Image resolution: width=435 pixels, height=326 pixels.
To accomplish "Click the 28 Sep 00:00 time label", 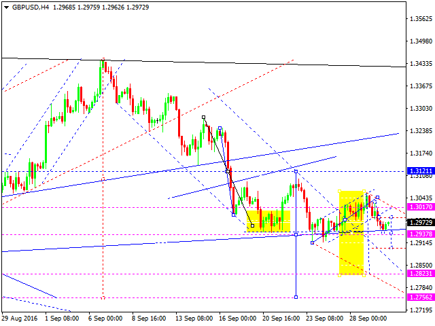I will 368,319.
